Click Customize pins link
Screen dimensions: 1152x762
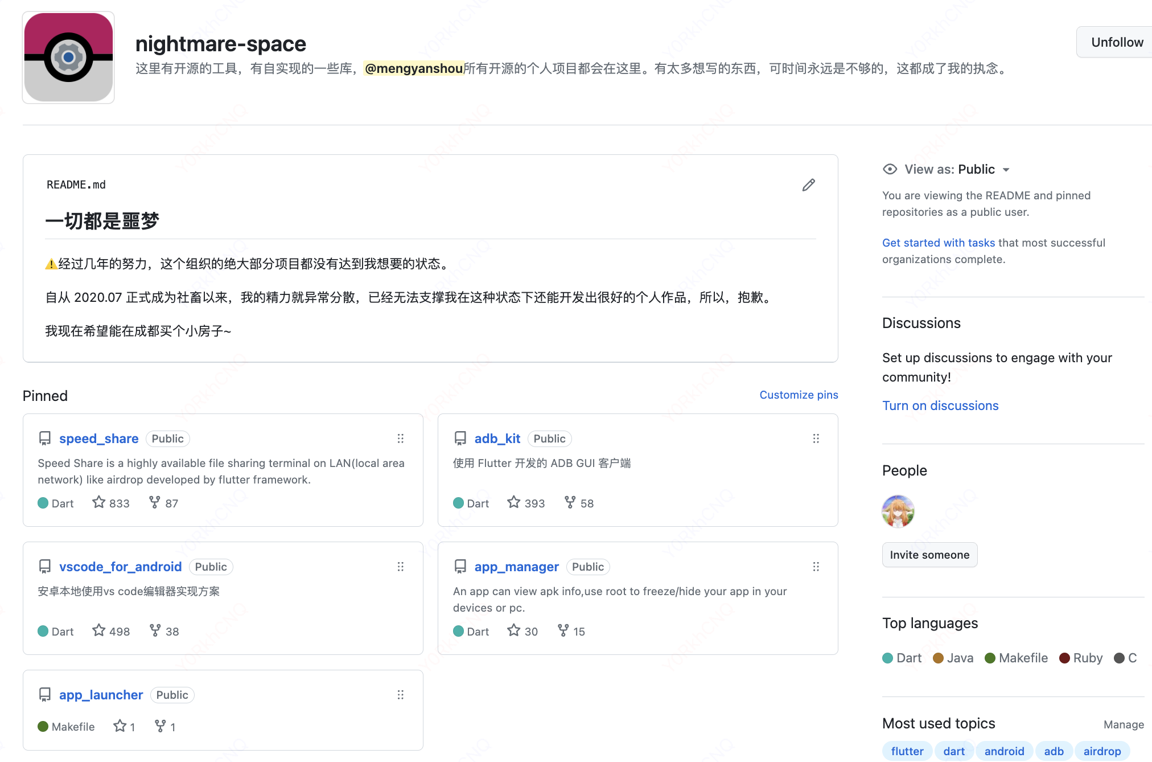(799, 395)
